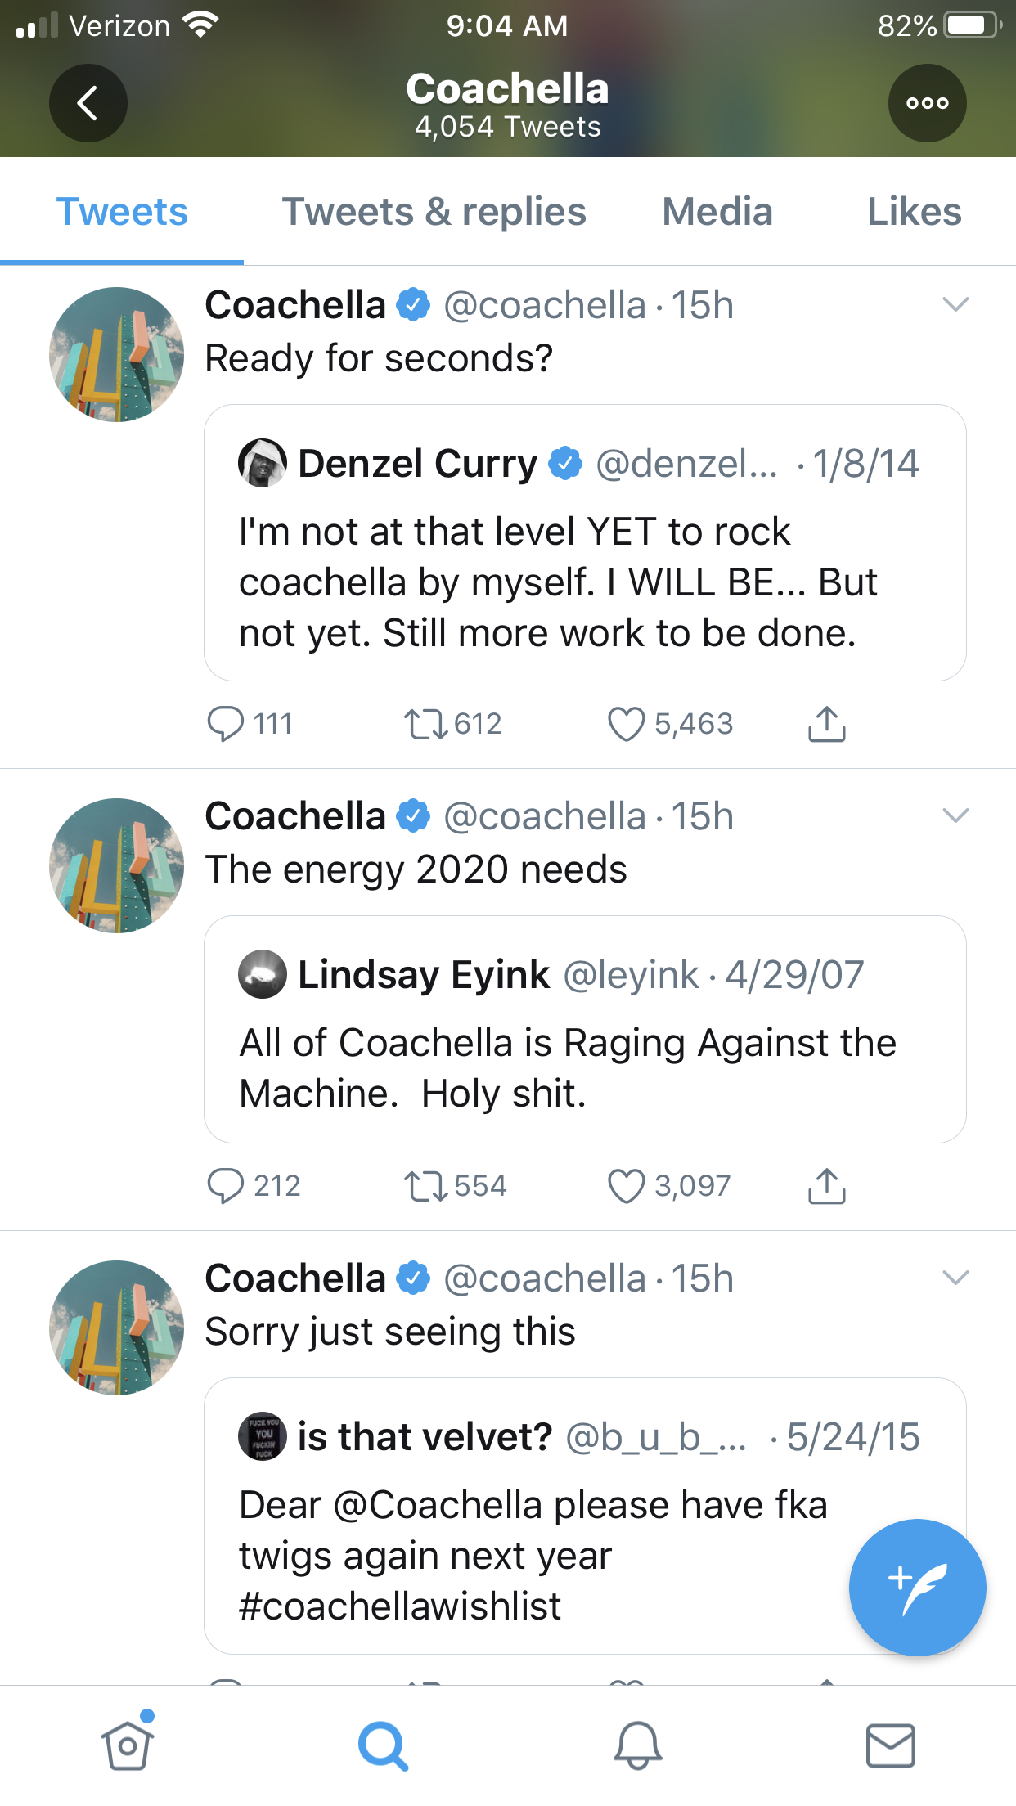Image resolution: width=1016 pixels, height=1806 pixels.
Task: Share the "The energy 2020 needs" tweet
Action: (826, 1186)
